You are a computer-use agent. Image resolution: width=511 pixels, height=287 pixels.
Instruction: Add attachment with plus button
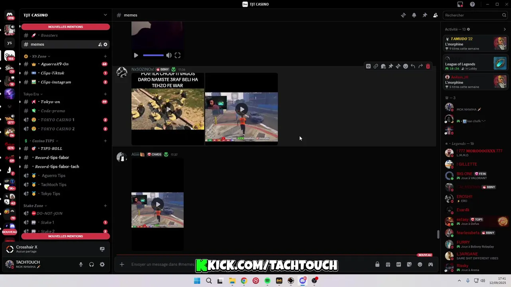pyautogui.click(x=122, y=264)
